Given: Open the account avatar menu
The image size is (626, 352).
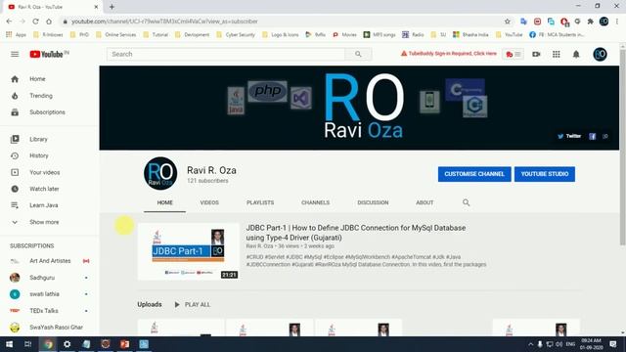Looking at the screenshot, I should pos(600,54).
